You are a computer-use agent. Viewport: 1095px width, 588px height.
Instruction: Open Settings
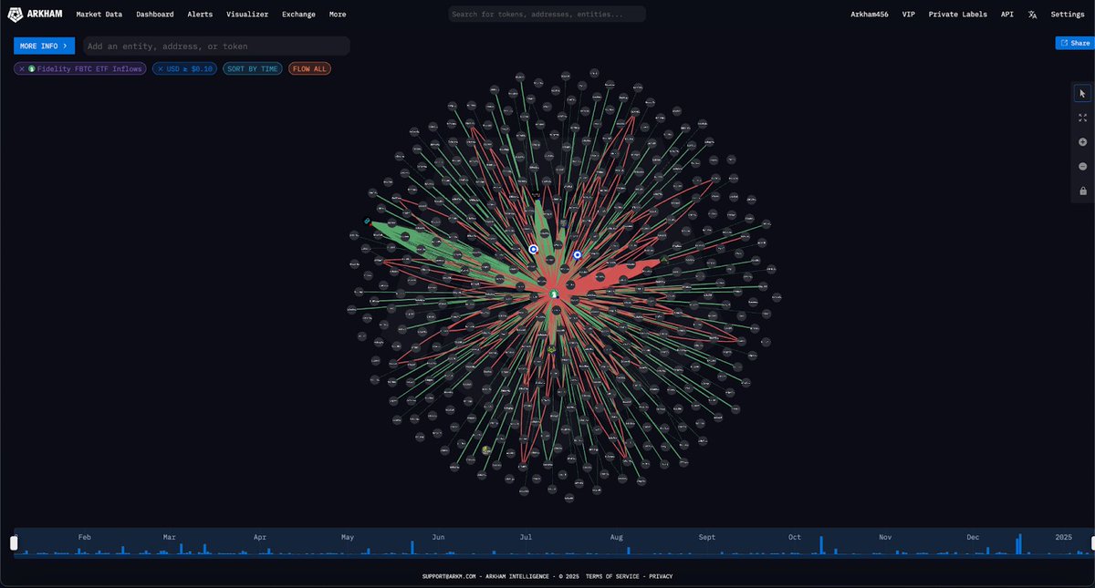point(1068,15)
